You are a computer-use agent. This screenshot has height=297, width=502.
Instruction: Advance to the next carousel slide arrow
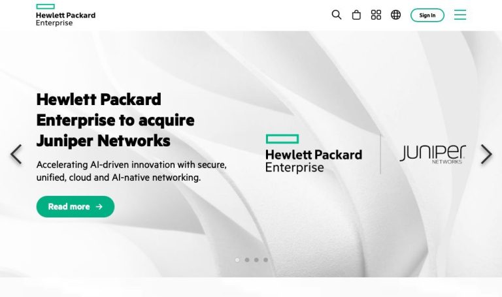point(486,155)
